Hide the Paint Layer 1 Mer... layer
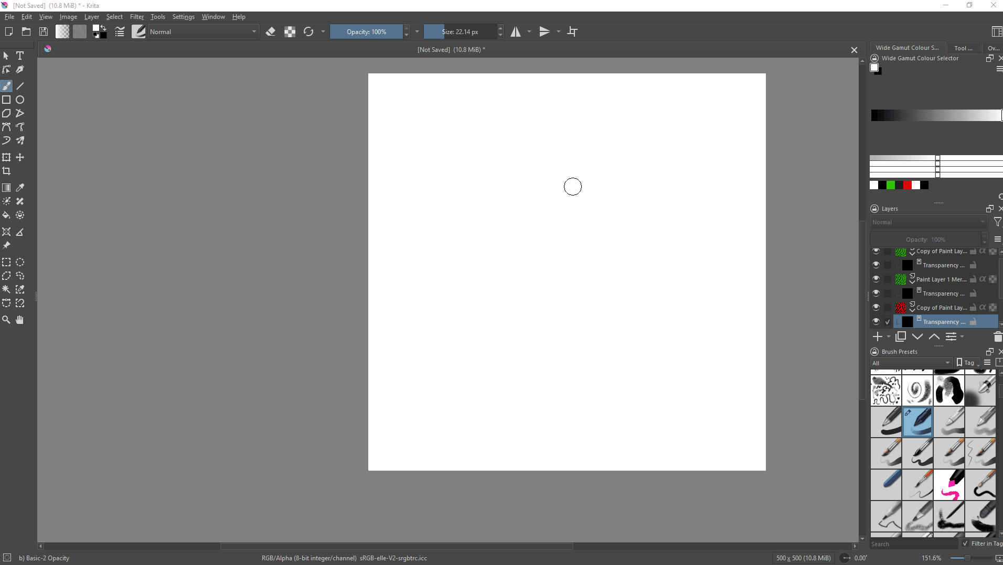Viewport: 1003px width, 565px height. [x=876, y=279]
